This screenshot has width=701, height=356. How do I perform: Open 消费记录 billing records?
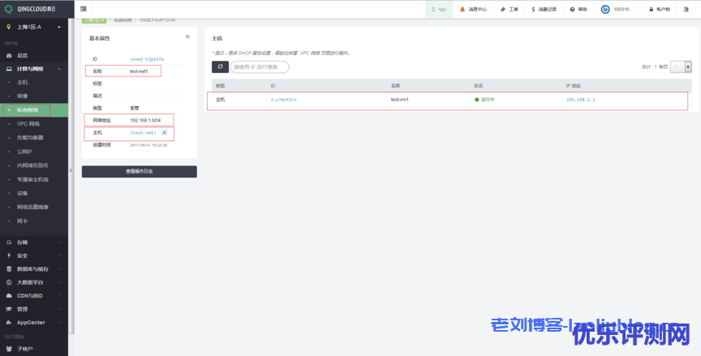click(x=544, y=10)
